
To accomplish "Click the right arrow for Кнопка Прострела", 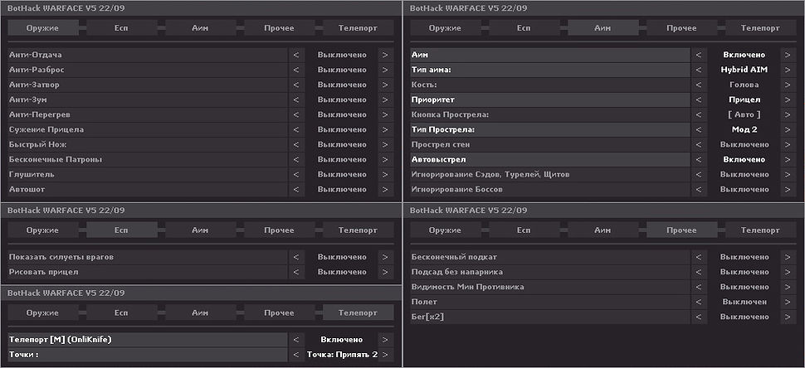I will (x=788, y=114).
